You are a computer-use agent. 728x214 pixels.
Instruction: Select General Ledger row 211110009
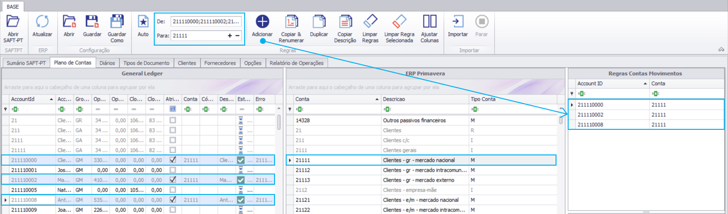pos(139,209)
